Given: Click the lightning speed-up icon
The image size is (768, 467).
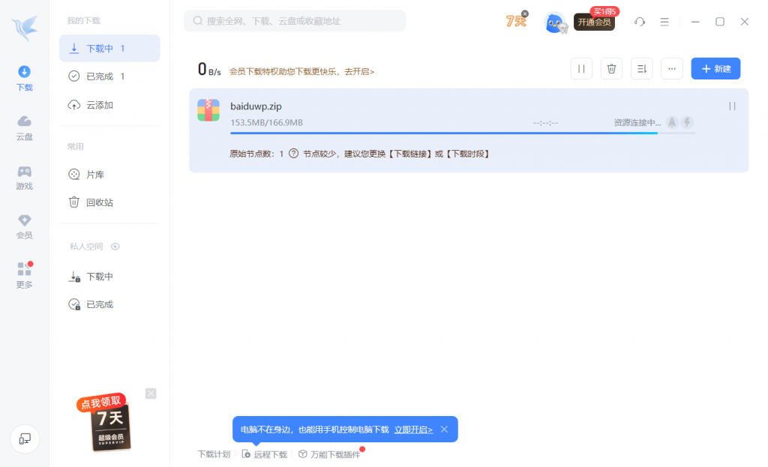Looking at the screenshot, I should click(687, 122).
